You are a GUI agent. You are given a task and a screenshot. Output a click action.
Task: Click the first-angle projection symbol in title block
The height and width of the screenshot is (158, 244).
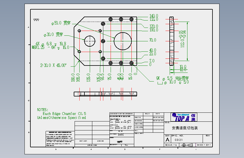[187, 145]
